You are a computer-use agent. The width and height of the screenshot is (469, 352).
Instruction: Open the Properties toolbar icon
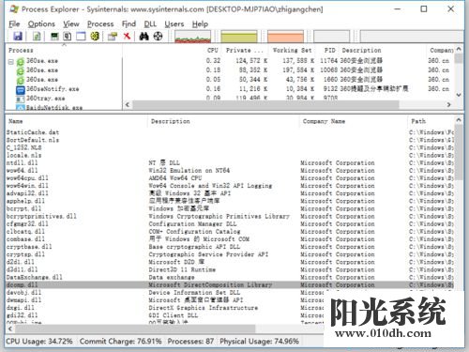point(113,37)
